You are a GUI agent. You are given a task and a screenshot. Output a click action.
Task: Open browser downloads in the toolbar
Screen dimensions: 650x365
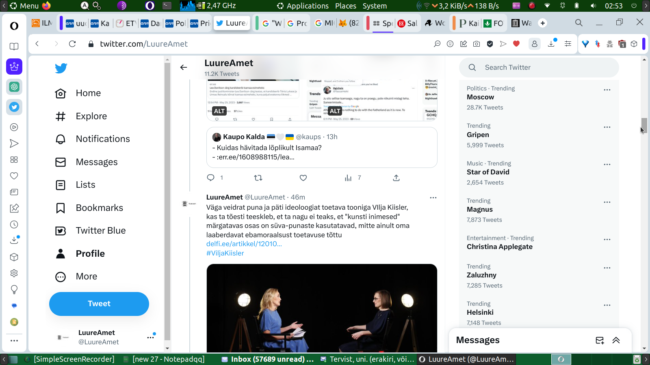pos(552,44)
